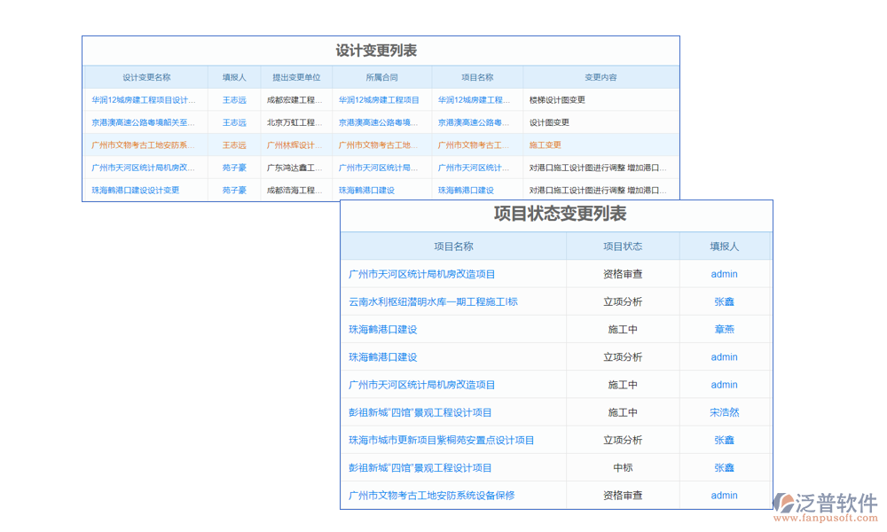
Task: Sort by the 填报人 column header
Action: (232, 77)
